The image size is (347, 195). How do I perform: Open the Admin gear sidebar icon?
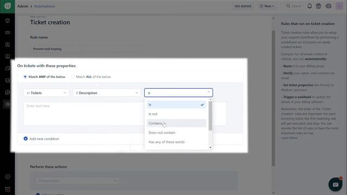[8, 104]
